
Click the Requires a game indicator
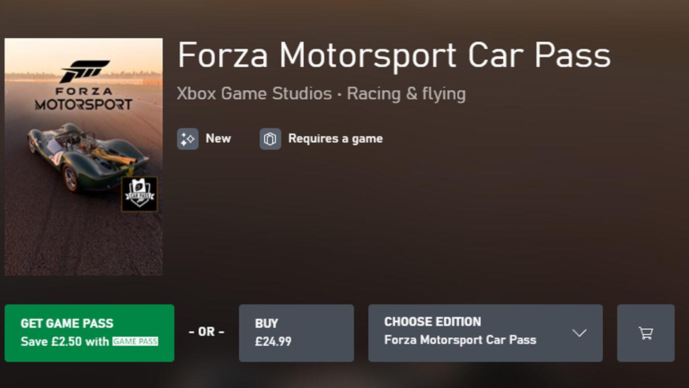pos(335,138)
